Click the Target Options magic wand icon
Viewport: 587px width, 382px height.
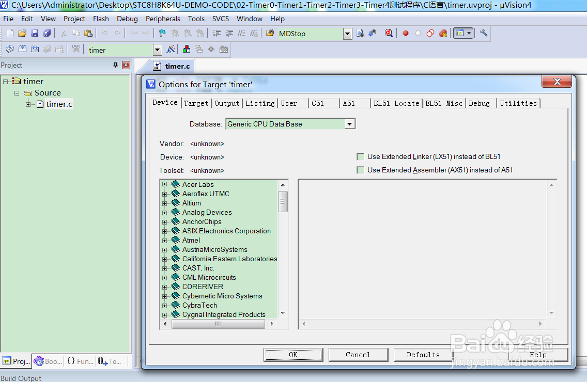point(171,49)
